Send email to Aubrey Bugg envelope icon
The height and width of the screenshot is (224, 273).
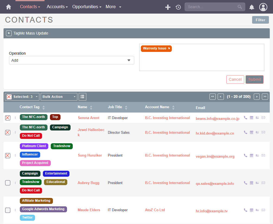[263, 183]
